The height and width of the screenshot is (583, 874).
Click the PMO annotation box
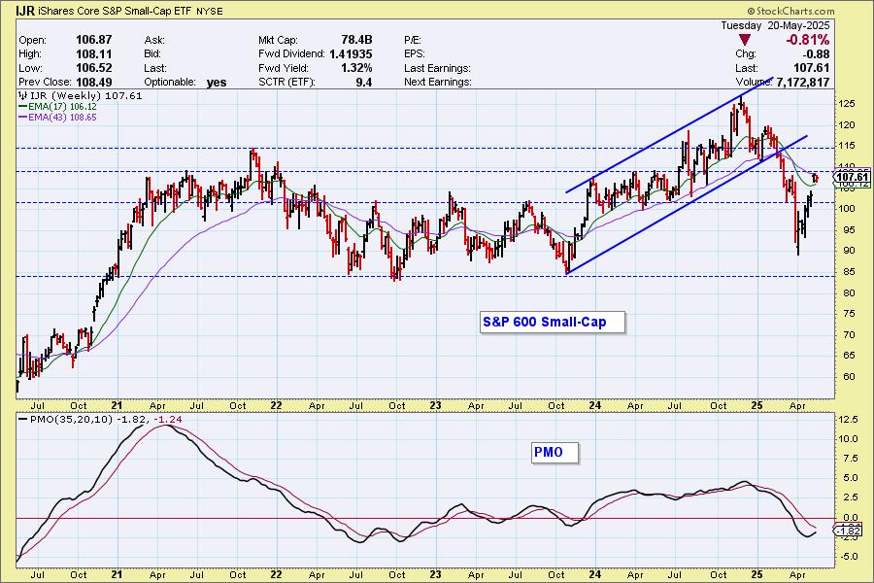coord(555,453)
